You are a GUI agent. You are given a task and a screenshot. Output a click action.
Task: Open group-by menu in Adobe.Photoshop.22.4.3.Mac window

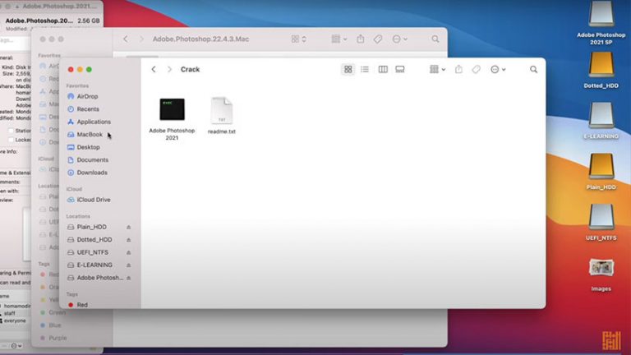[x=339, y=39]
